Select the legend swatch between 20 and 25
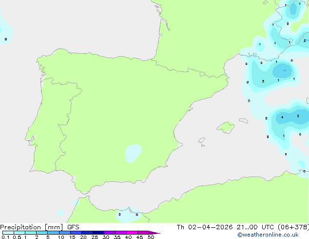309x239 pixels. 87,233
